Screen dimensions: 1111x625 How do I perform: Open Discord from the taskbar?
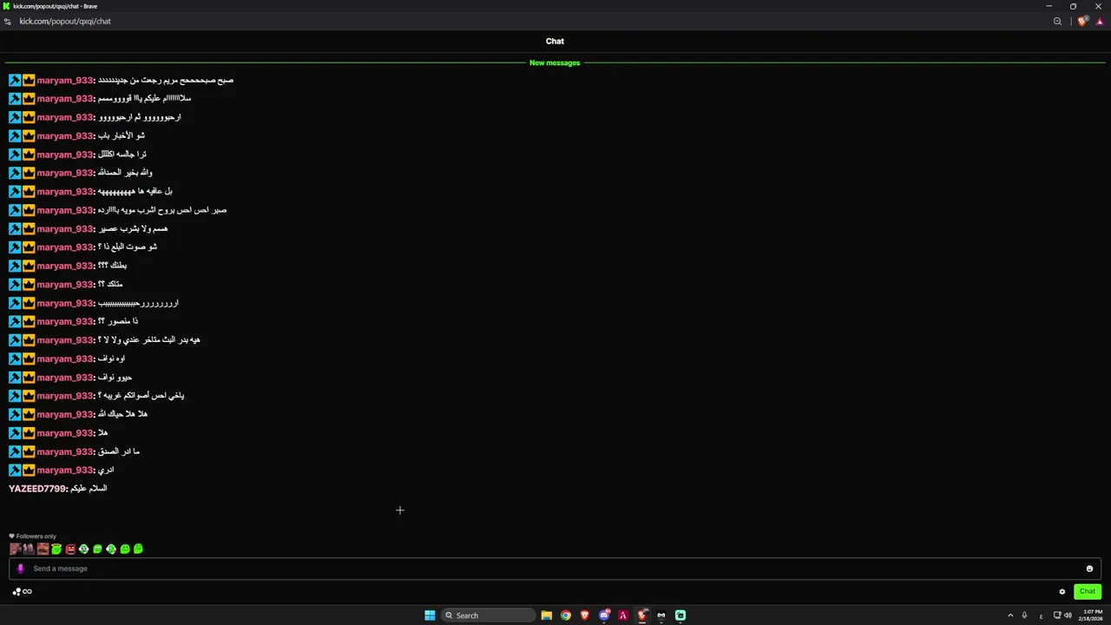604,615
